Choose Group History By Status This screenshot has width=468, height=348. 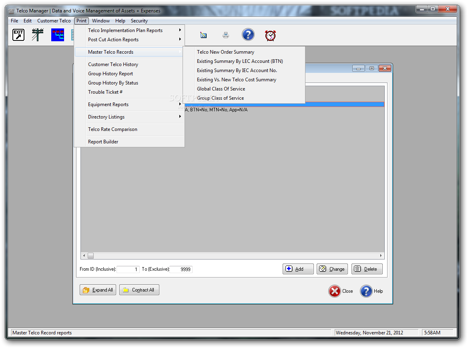(x=130, y=82)
